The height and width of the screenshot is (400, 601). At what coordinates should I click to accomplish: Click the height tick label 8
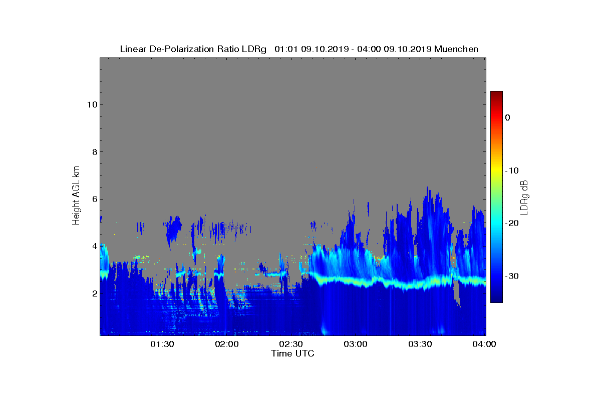(x=94, y=152)
